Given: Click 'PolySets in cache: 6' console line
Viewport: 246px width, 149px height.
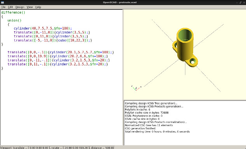Looking at the screenshot, I should coord(138,110).
